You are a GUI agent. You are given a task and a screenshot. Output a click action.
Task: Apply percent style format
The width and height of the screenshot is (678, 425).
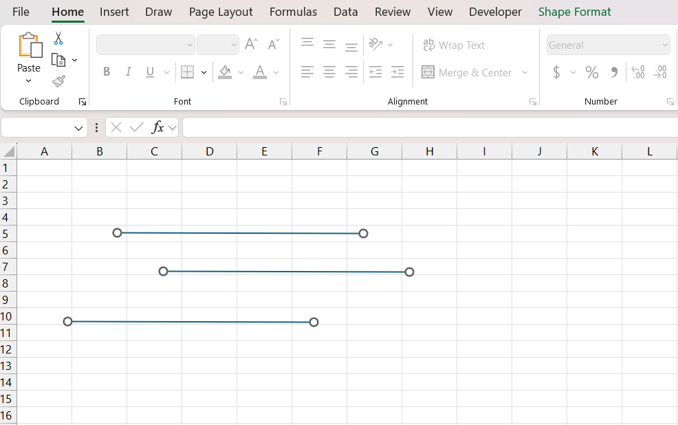coord(591,72)
